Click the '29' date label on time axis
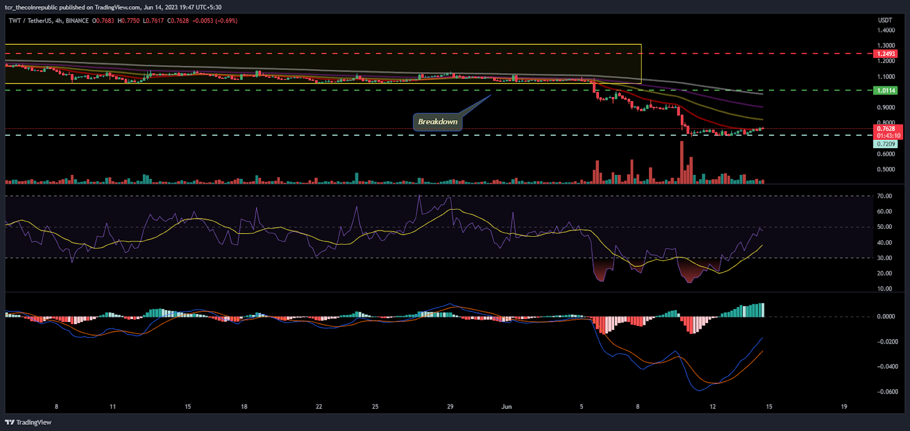 click(x=450, y=407)
